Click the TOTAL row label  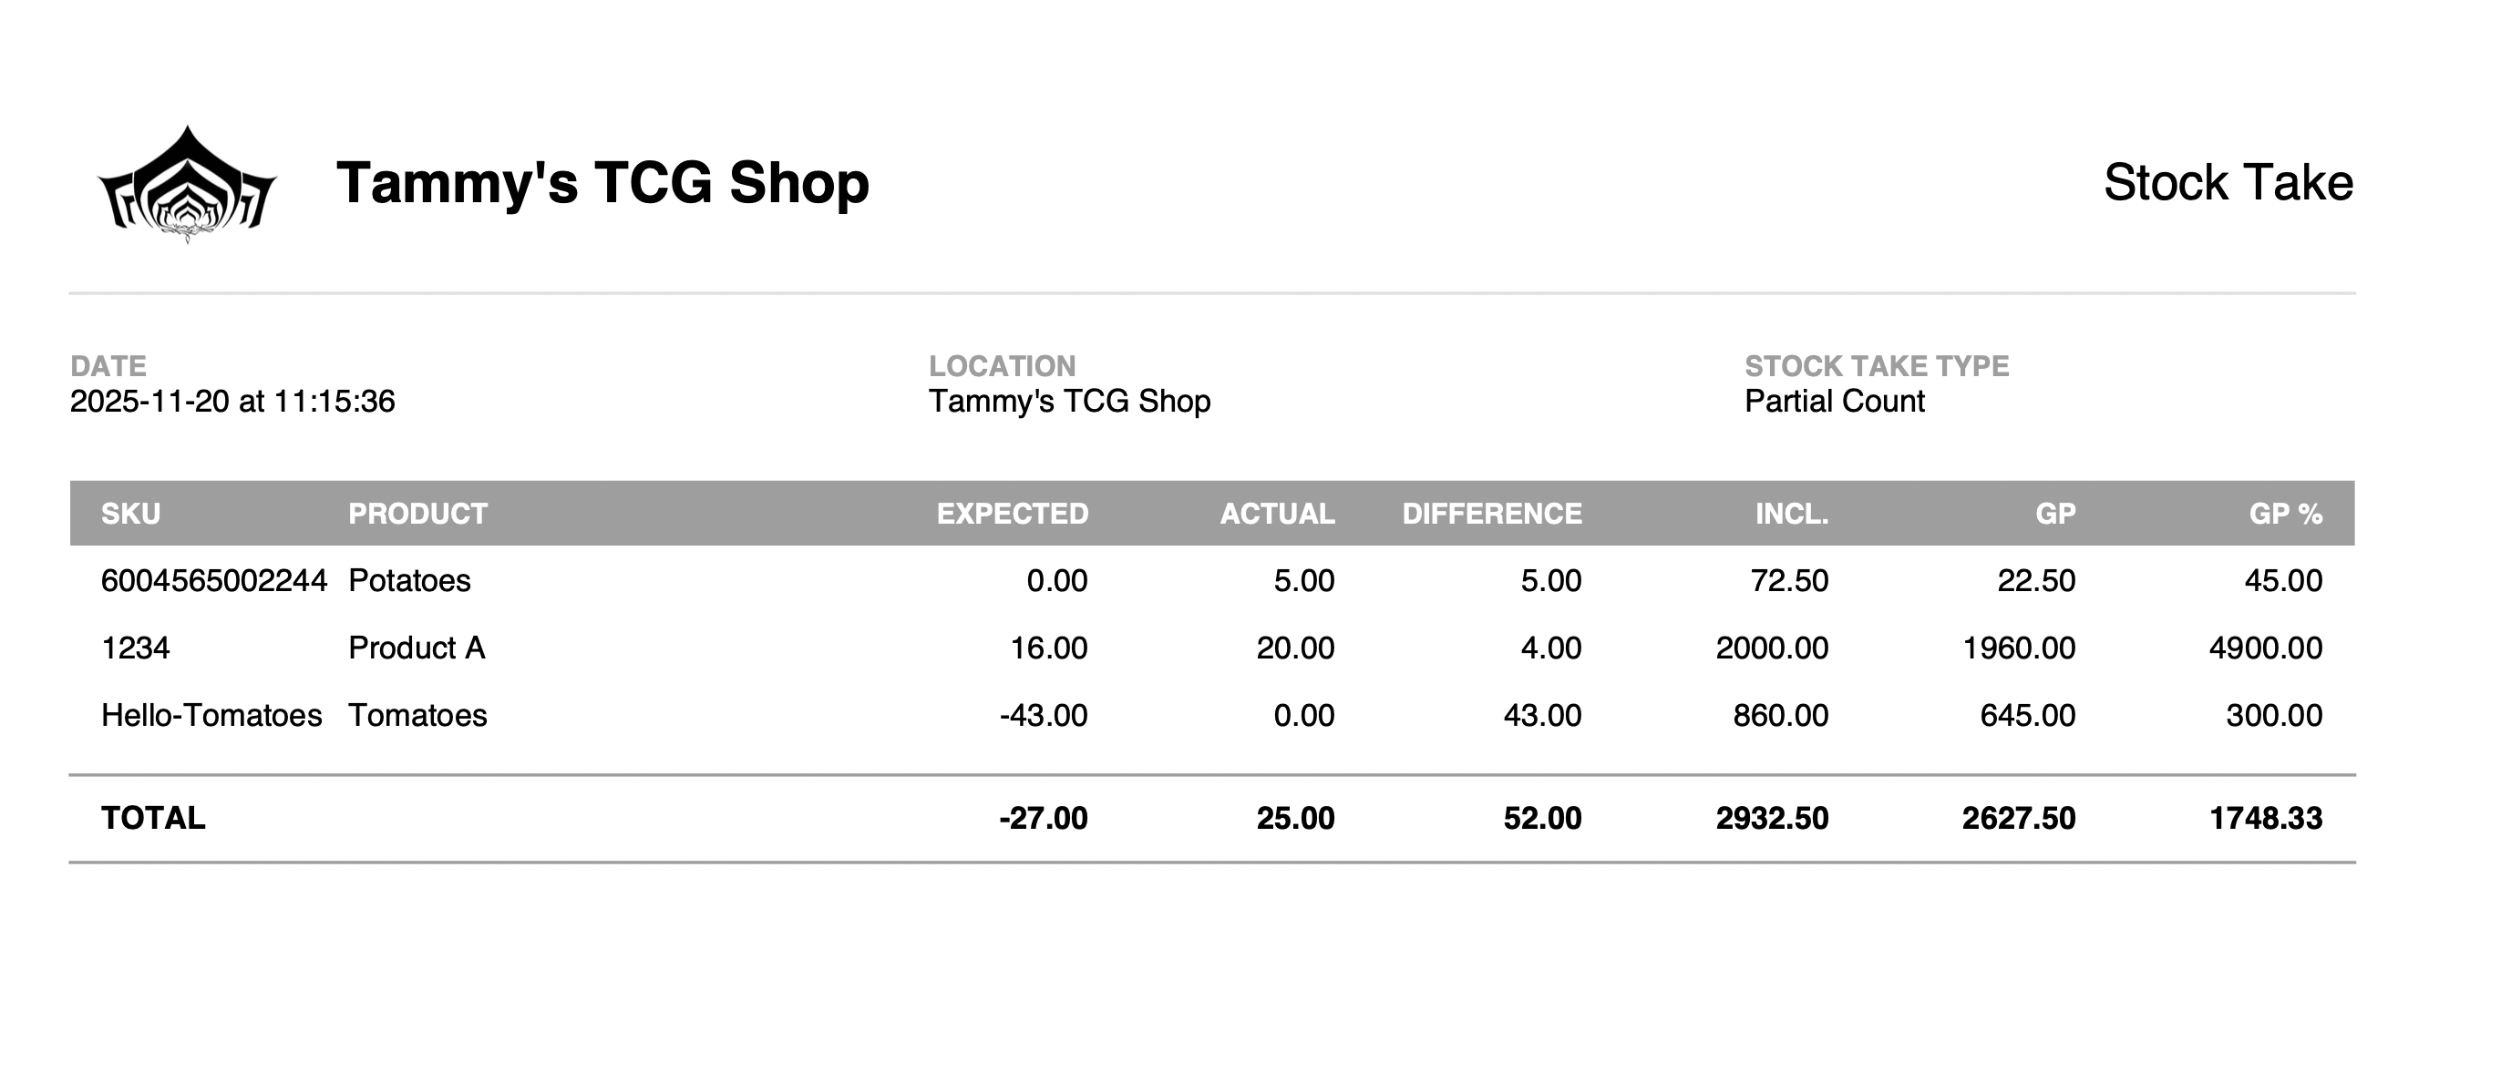click(153, 818)
